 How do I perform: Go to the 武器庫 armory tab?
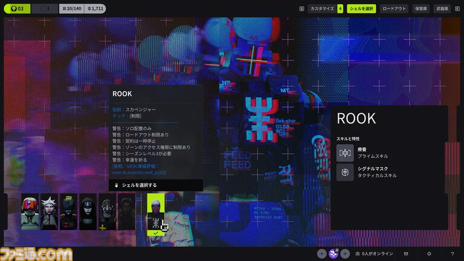coord(442,8)
